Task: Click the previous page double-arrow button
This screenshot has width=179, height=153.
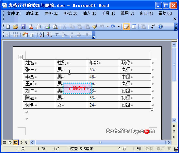Action: [x=174, y=126]
